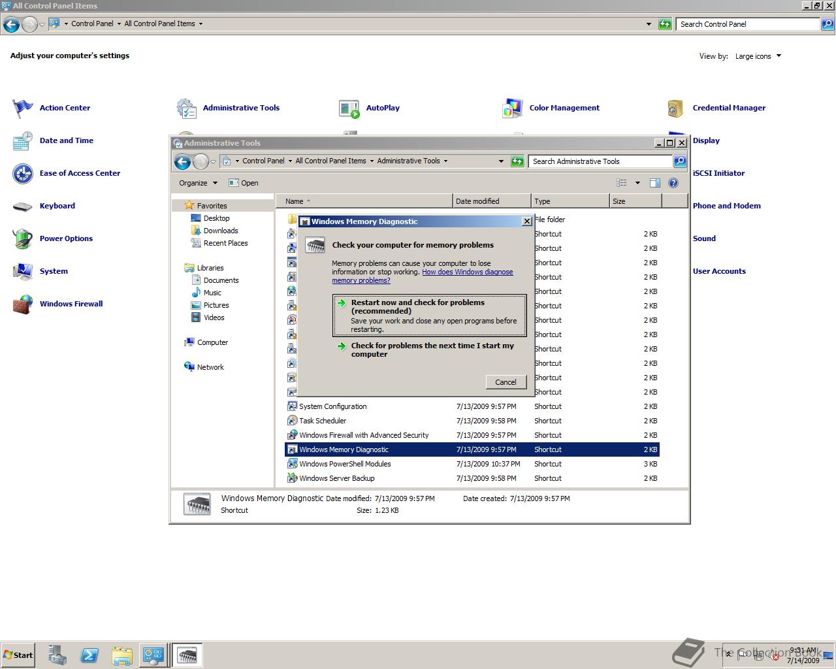Open Color Management icon
The image size is (836, 669).
pyautogui.click(x=513, y=108)
